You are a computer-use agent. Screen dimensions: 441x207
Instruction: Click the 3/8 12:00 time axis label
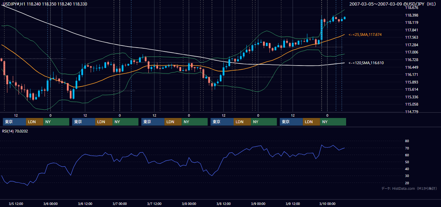point(223,204)
